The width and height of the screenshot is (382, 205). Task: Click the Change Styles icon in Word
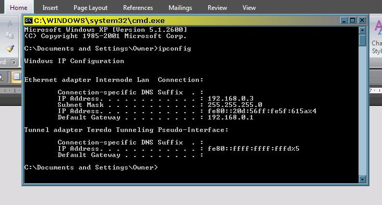coord(378,28)
